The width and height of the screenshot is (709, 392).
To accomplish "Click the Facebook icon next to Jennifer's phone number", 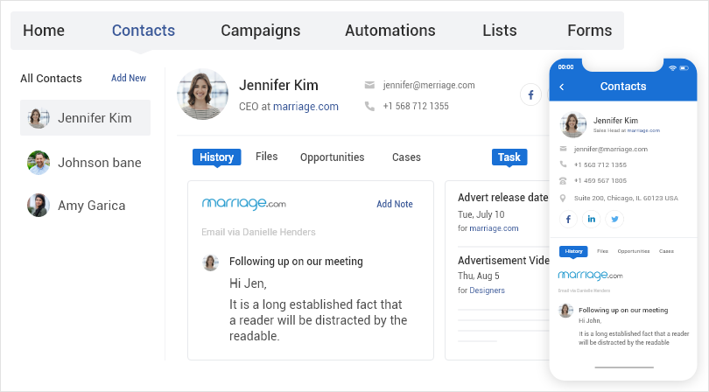I will (530, 95).
